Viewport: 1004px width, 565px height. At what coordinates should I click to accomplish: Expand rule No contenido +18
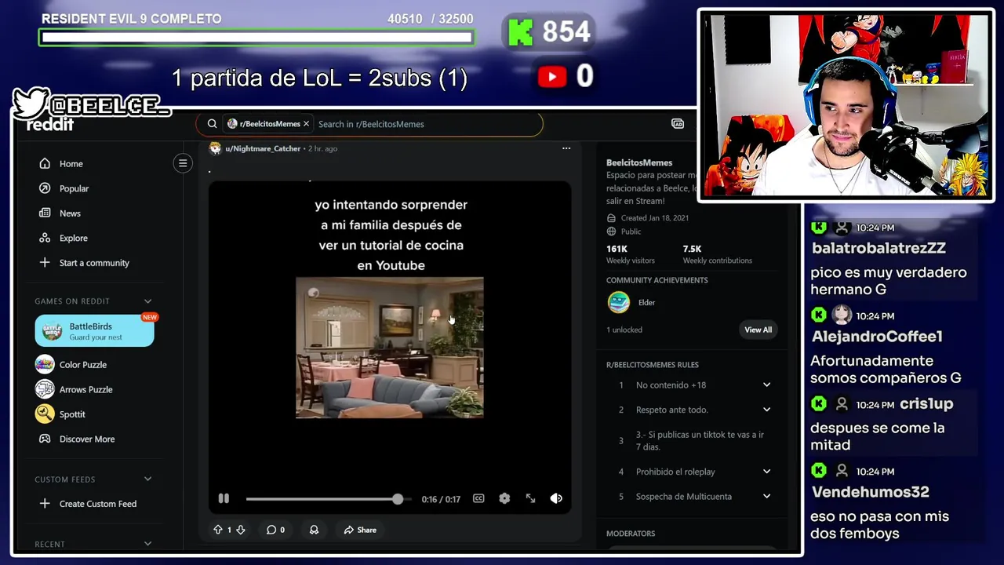point(766,385)
